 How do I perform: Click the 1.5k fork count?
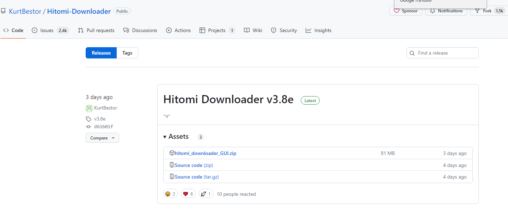pyautogui.click(x=500, y=11)
